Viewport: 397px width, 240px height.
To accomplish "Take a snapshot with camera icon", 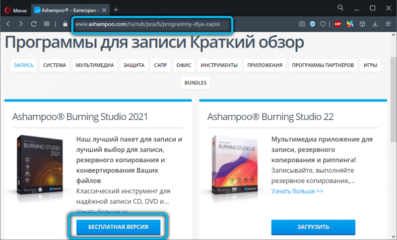I will tap(302, 24).
